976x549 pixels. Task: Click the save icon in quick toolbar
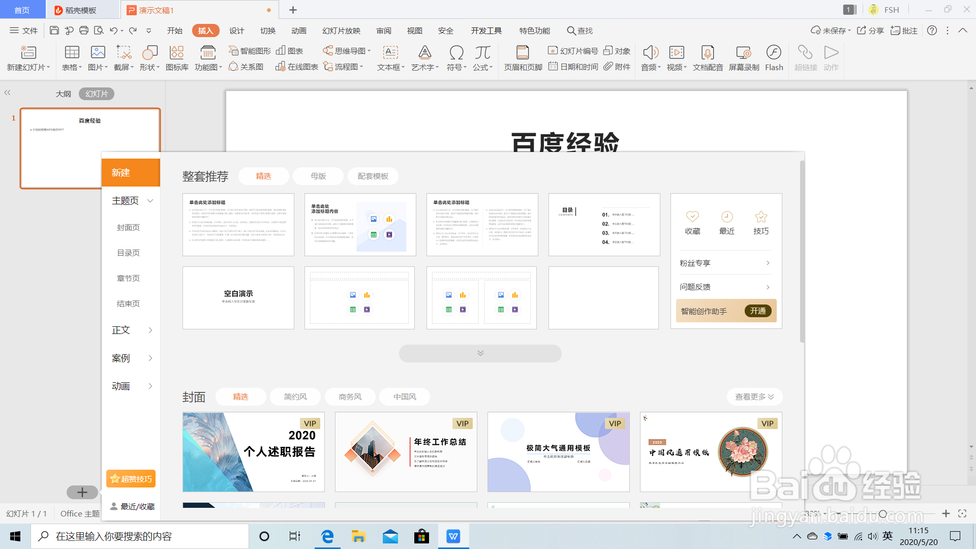coord(54,30)
